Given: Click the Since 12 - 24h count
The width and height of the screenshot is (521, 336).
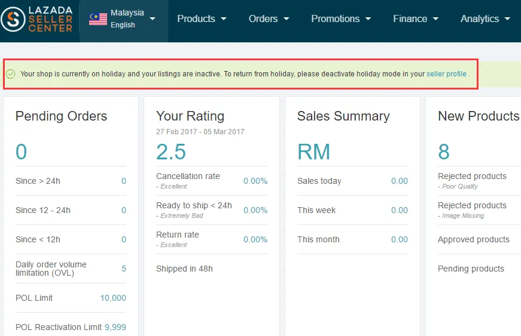Looking at the screenshot, I should click(124, 210).
